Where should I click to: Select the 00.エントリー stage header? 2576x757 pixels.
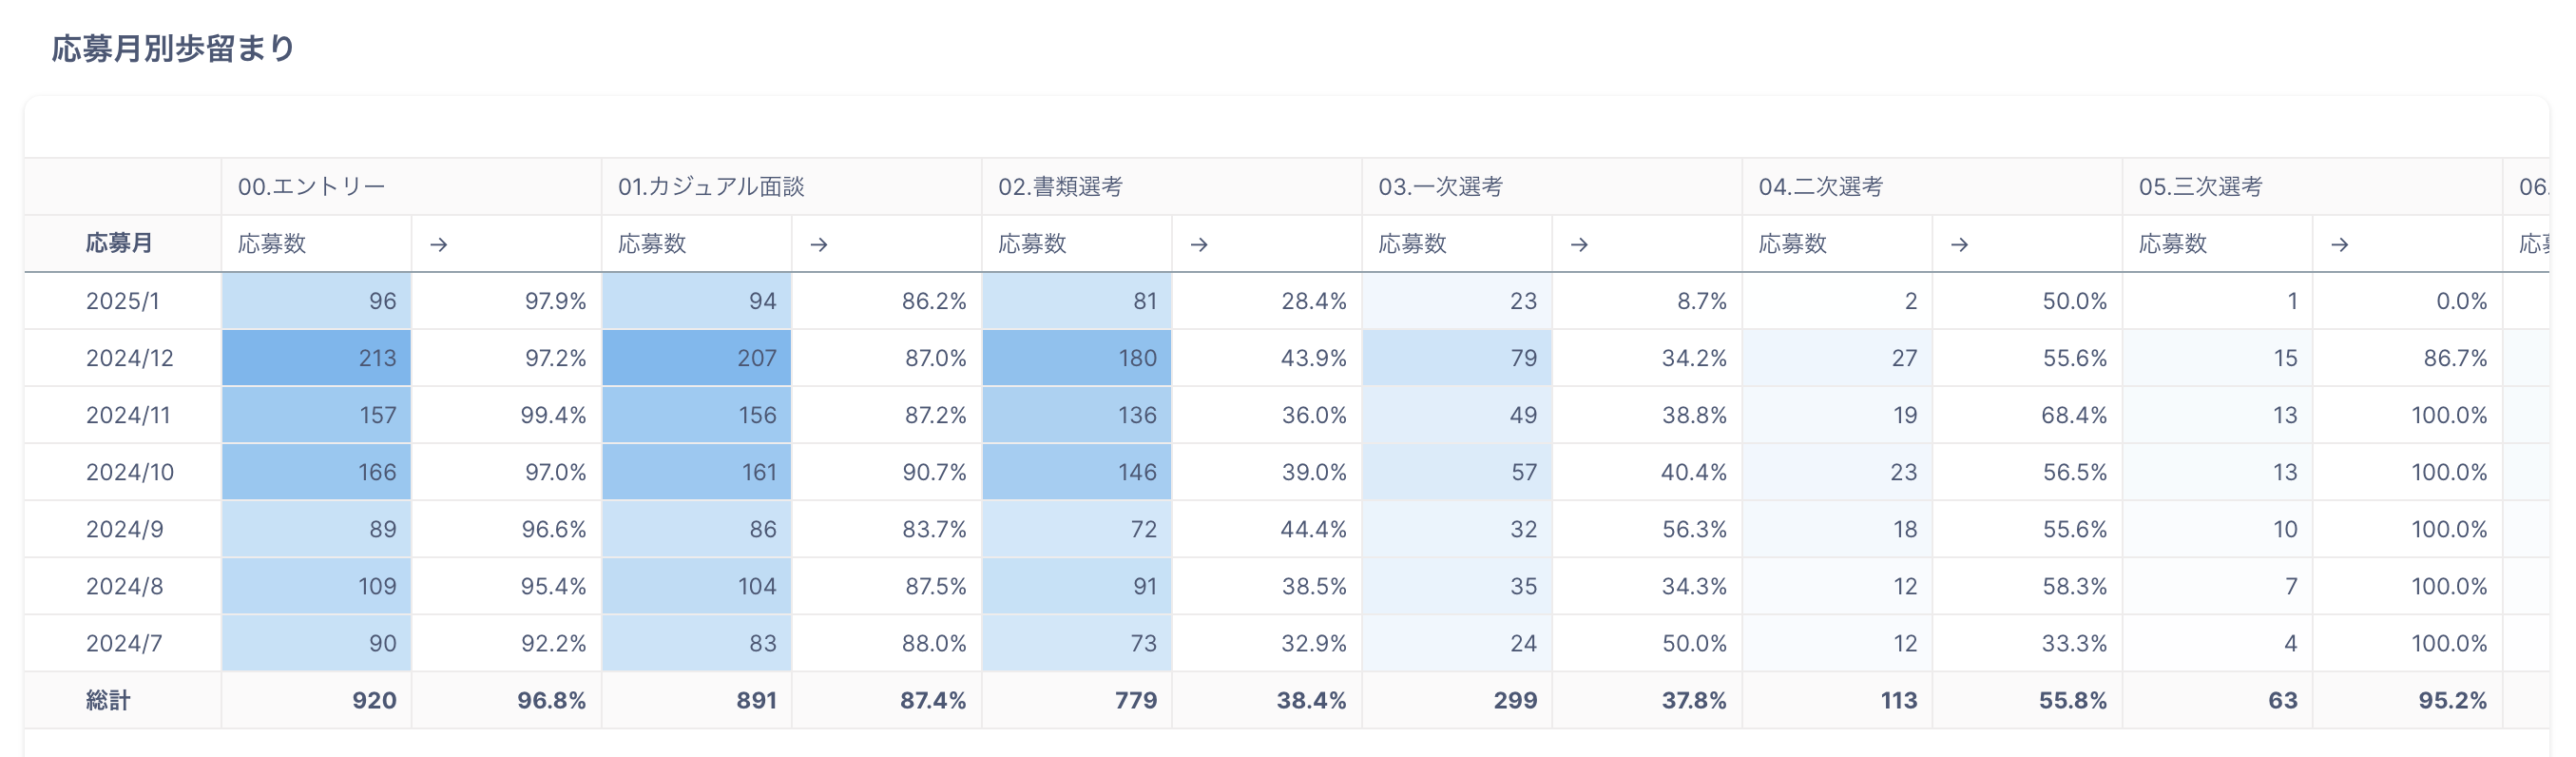(x=311, y=187)
